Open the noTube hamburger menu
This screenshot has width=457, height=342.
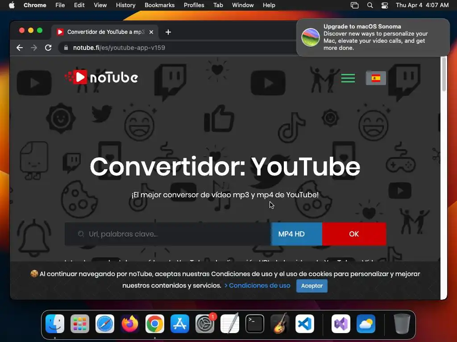coord(348,78)
